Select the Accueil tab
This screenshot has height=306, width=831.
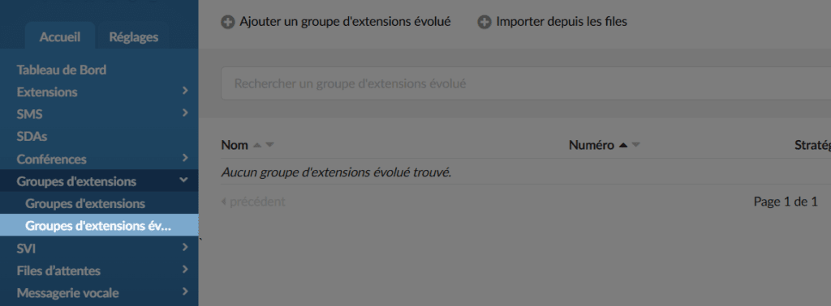(60, 37)
